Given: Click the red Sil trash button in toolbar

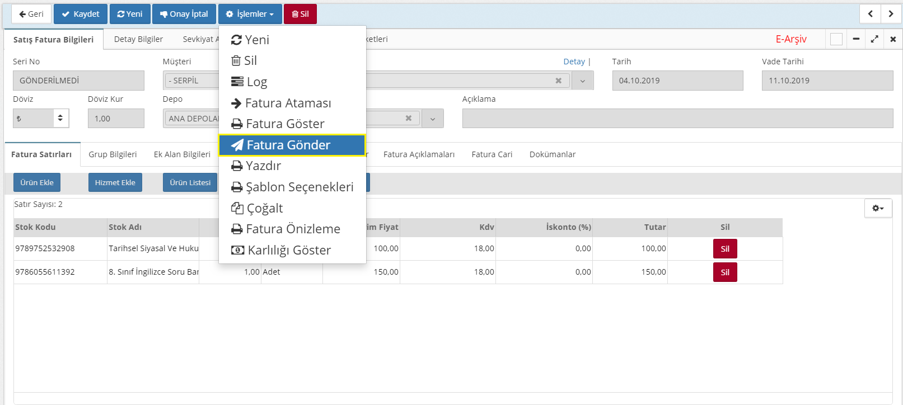Looking at the screenshot, I should click(x=300, y=14).
